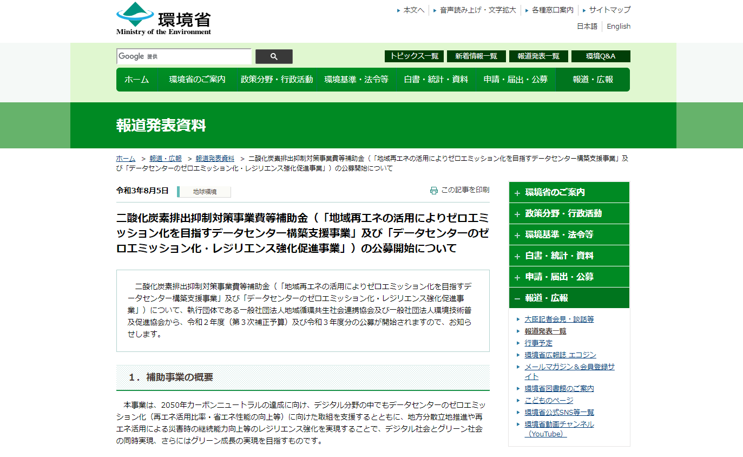Click the 地球環境 category tag
743x457 pixels.
[x=205, y=192]
